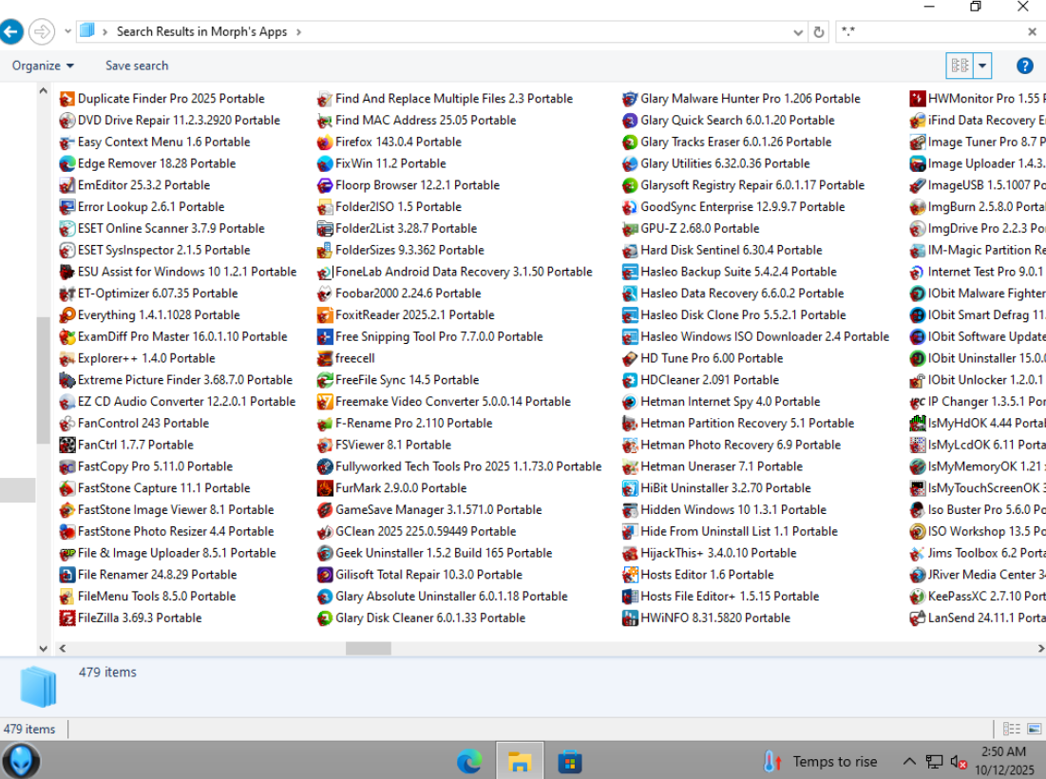Click the Everything 1.4.1.1028 Portable icon

point(67,314)
